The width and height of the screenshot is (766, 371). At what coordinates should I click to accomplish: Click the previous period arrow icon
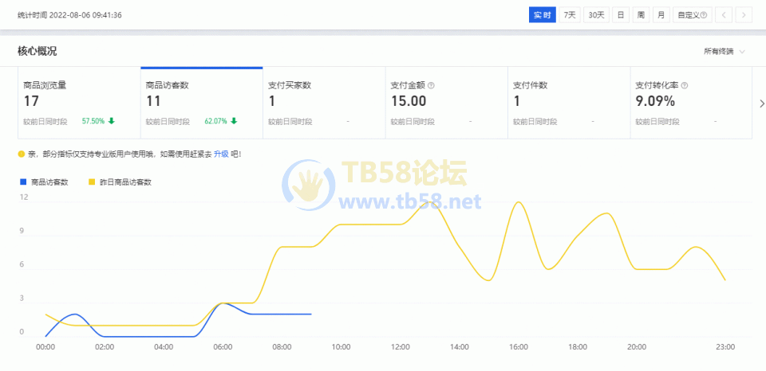coord(724,14)
